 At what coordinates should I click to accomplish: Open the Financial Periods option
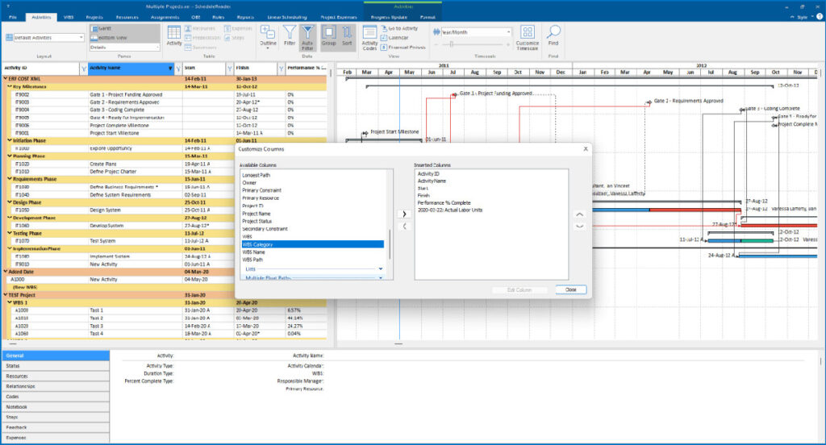click(403, 48)
